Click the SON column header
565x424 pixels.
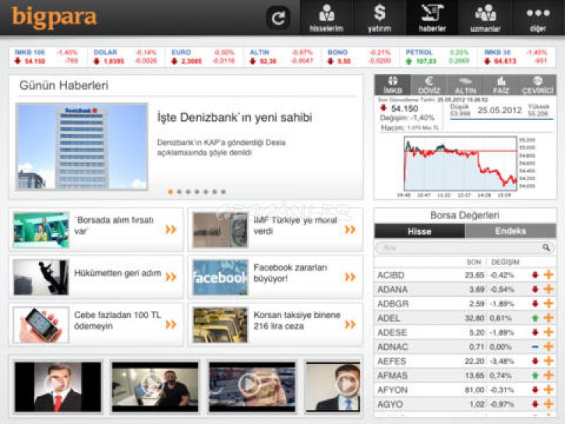pos(473,262)
